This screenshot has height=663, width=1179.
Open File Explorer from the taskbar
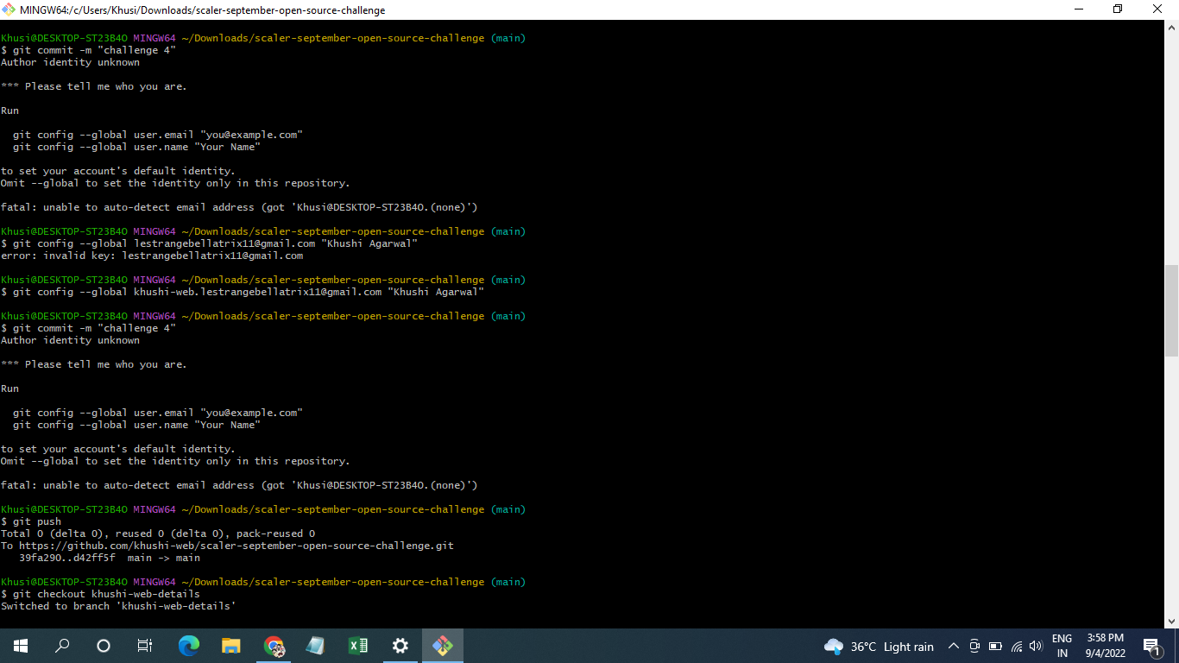(230, 645)
